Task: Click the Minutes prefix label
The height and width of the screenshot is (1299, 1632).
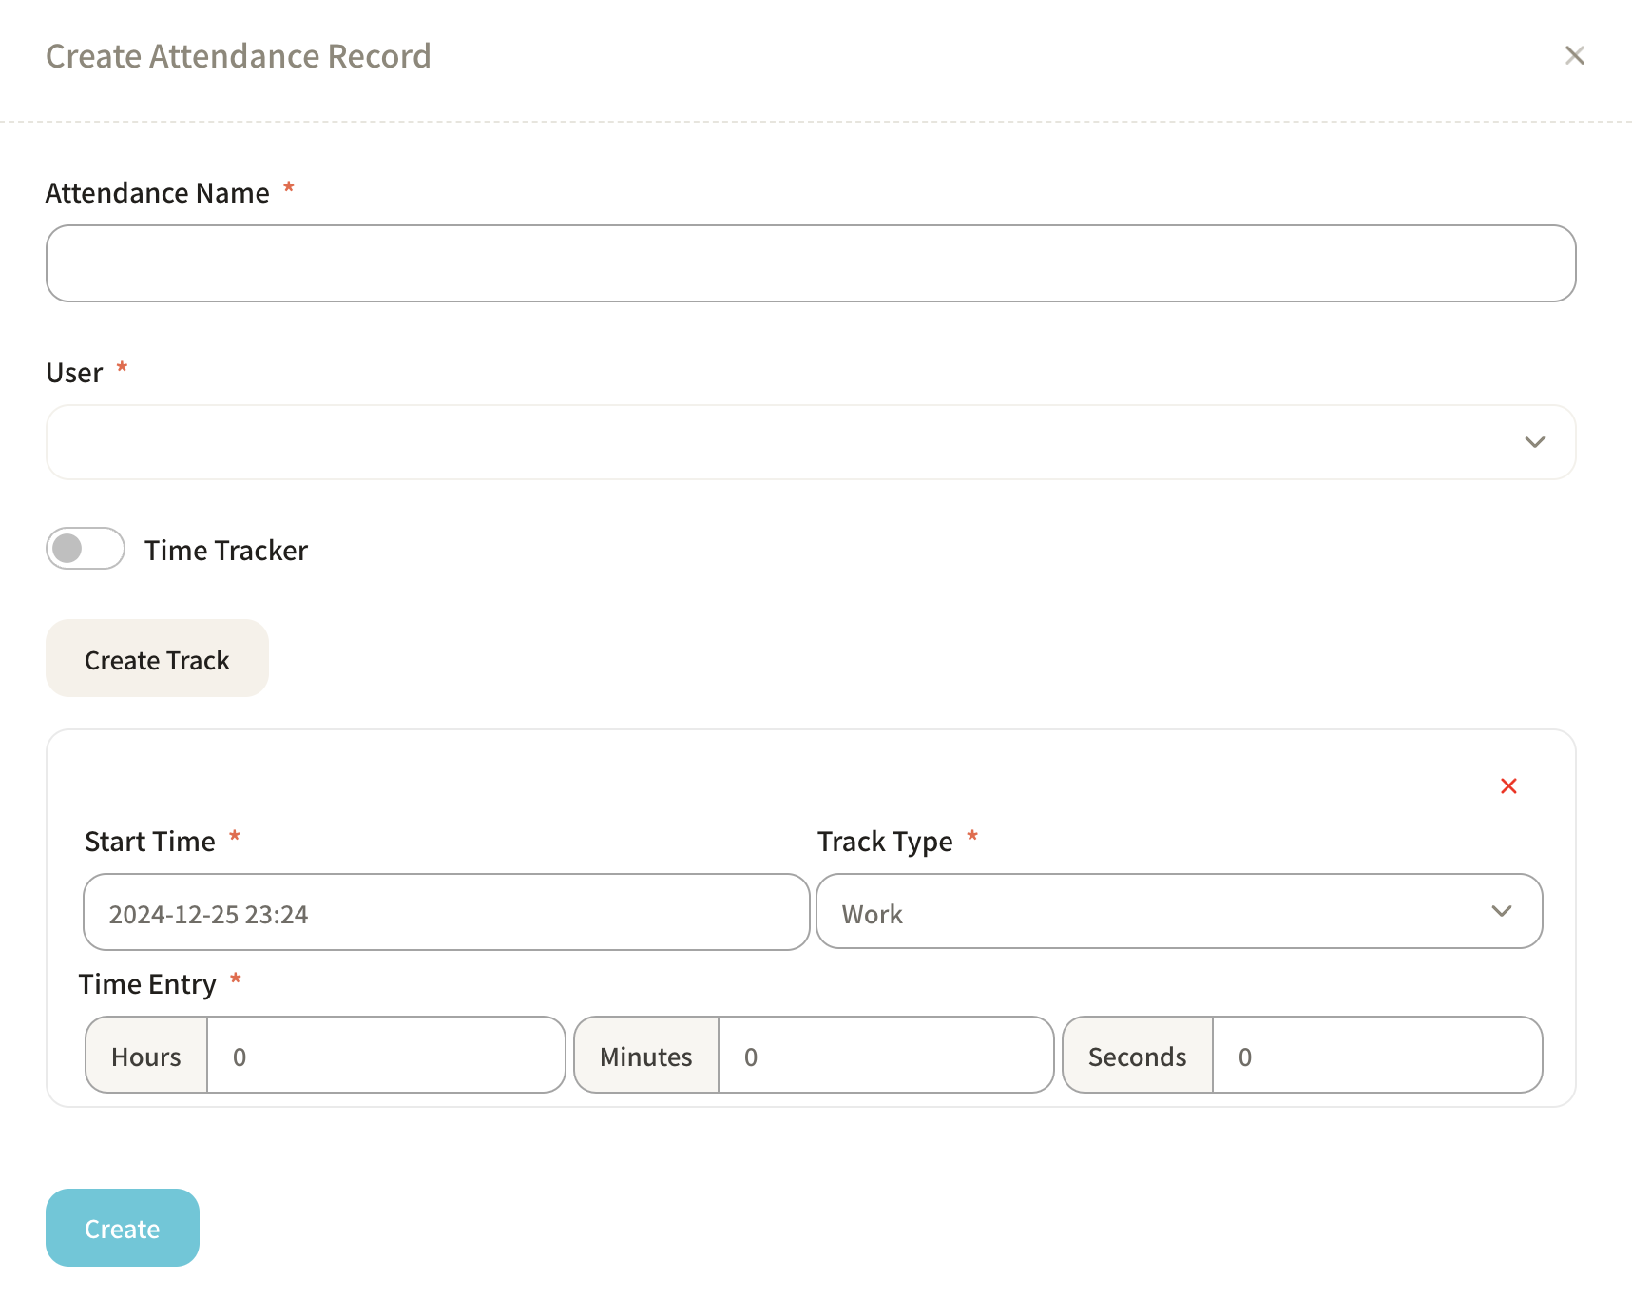Action: pyautogui.click(x=646, y=1057)
